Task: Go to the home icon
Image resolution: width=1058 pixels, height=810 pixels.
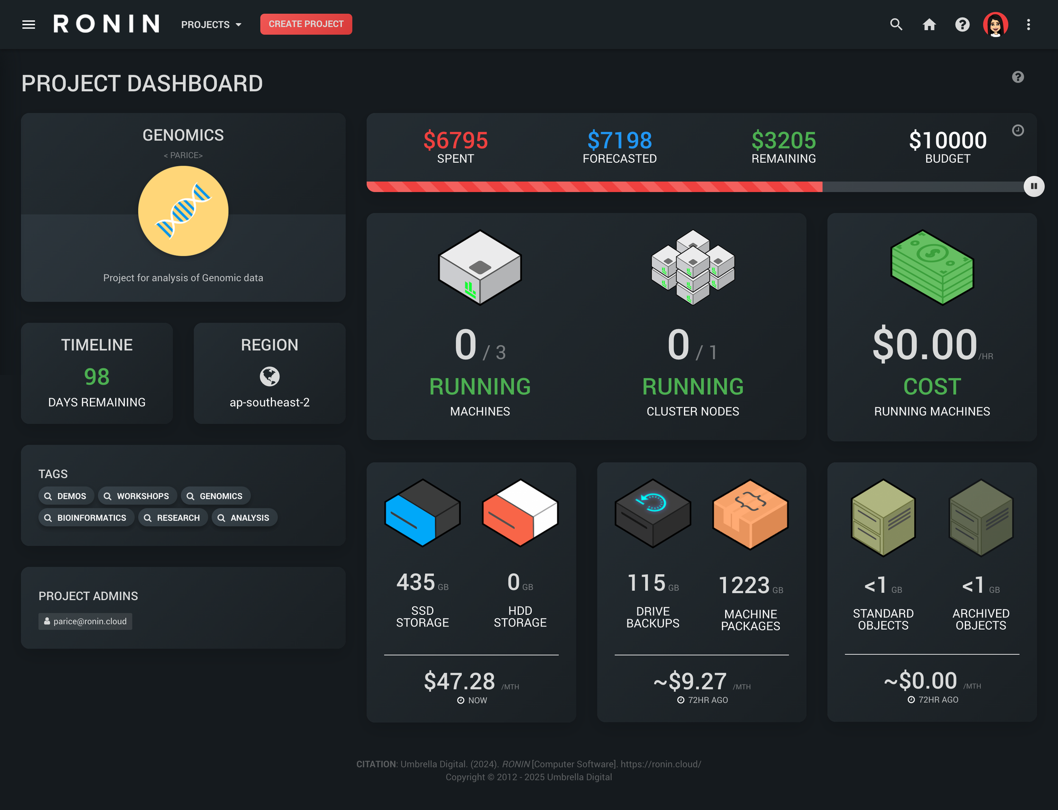Action: [x=929, y=24]
